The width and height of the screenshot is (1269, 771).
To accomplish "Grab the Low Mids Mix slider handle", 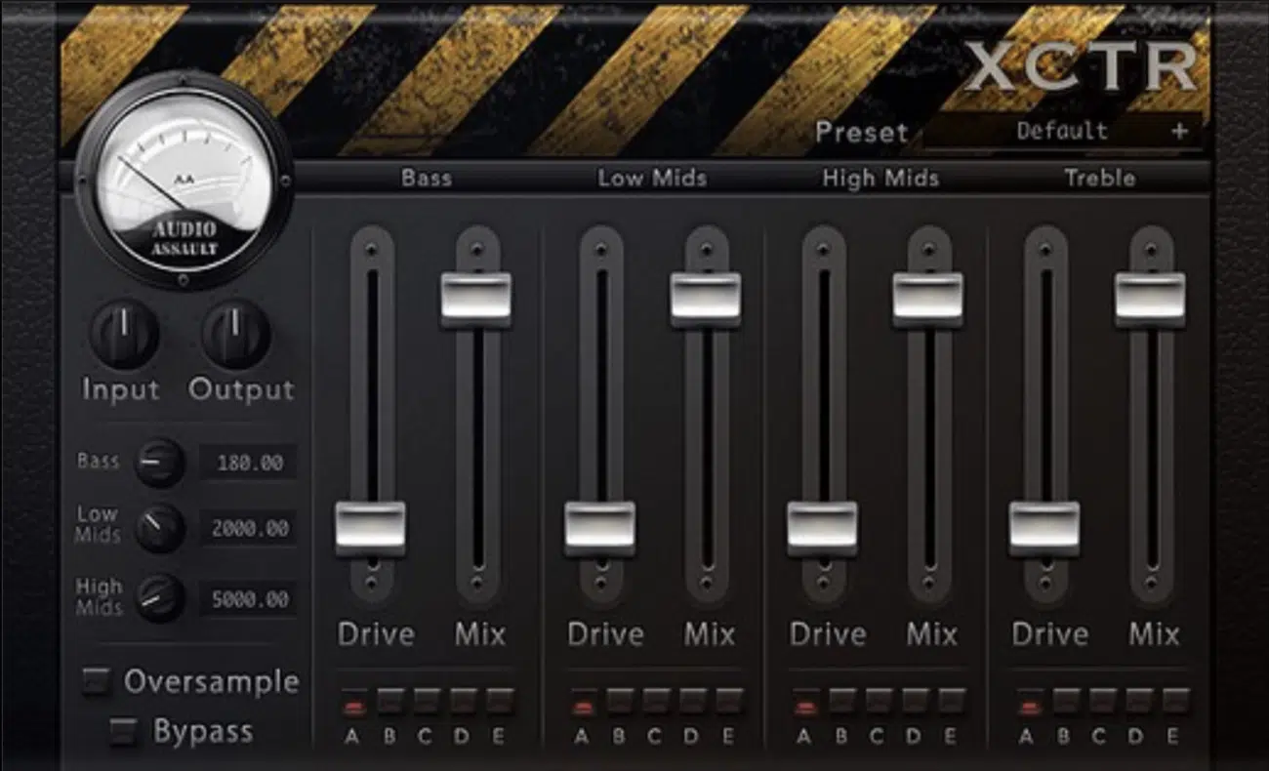I will 706,300.
